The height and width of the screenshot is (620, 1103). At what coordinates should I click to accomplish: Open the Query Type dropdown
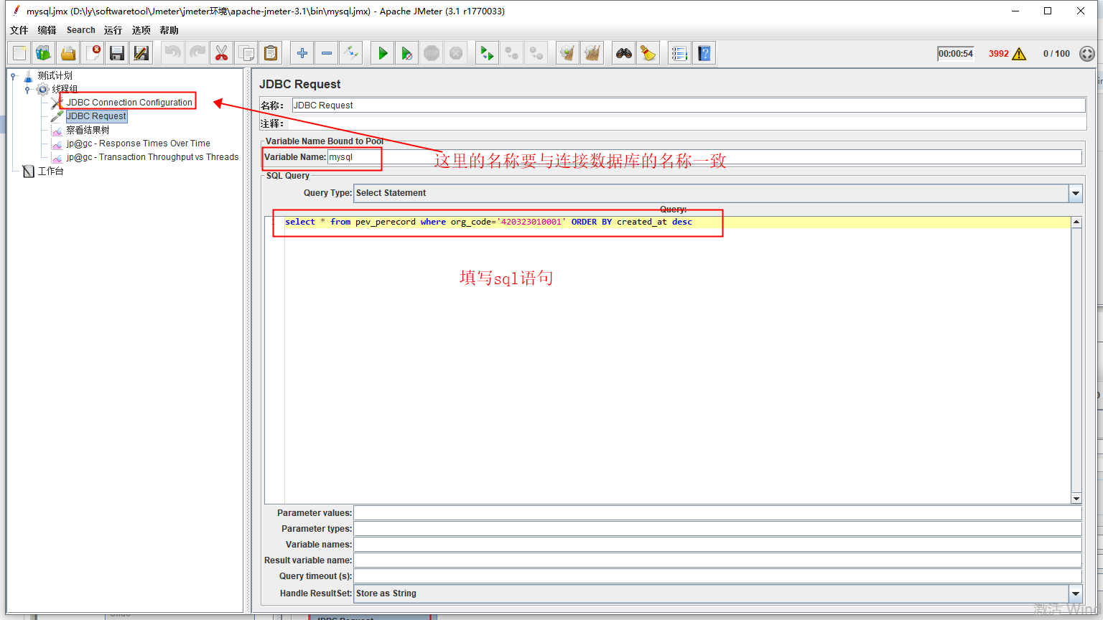[1076, 193]
